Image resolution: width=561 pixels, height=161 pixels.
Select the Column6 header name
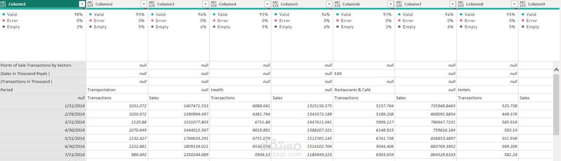coord(351,4)
